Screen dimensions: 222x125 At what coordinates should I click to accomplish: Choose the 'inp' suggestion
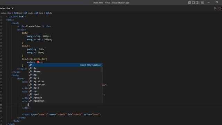[x=66, y=91]
